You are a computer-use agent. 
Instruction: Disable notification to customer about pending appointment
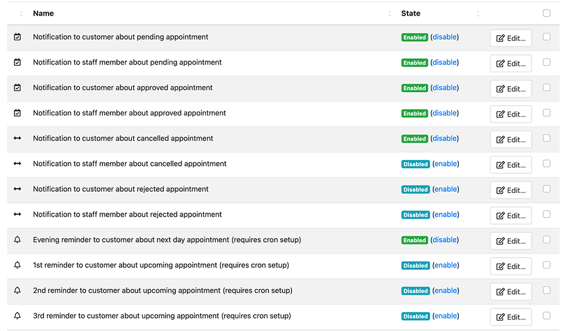click(444, 37)
